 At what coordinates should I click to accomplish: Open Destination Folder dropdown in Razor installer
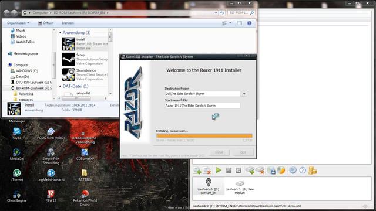[244, 94]
